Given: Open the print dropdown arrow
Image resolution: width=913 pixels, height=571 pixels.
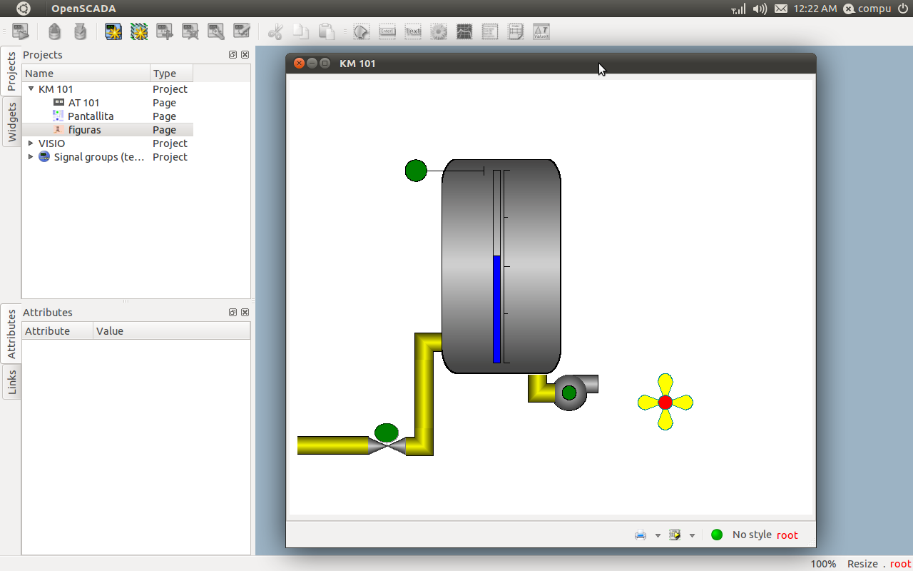Looking at the screenshot, I should [658, 535].
